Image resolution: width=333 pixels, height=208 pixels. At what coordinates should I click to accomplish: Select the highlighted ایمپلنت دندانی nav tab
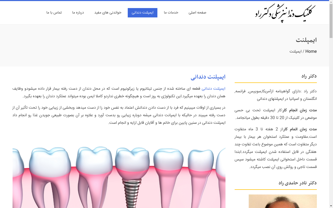click(142, 12)
